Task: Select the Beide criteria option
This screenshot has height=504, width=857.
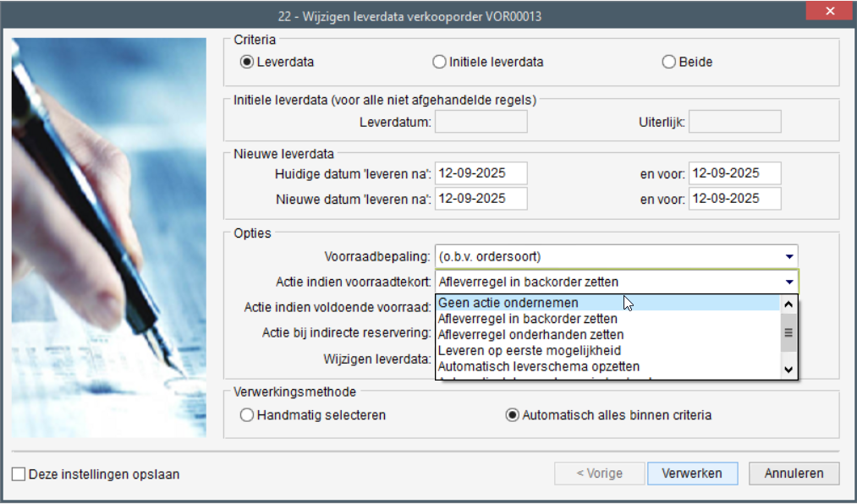Action: (669, 62)
